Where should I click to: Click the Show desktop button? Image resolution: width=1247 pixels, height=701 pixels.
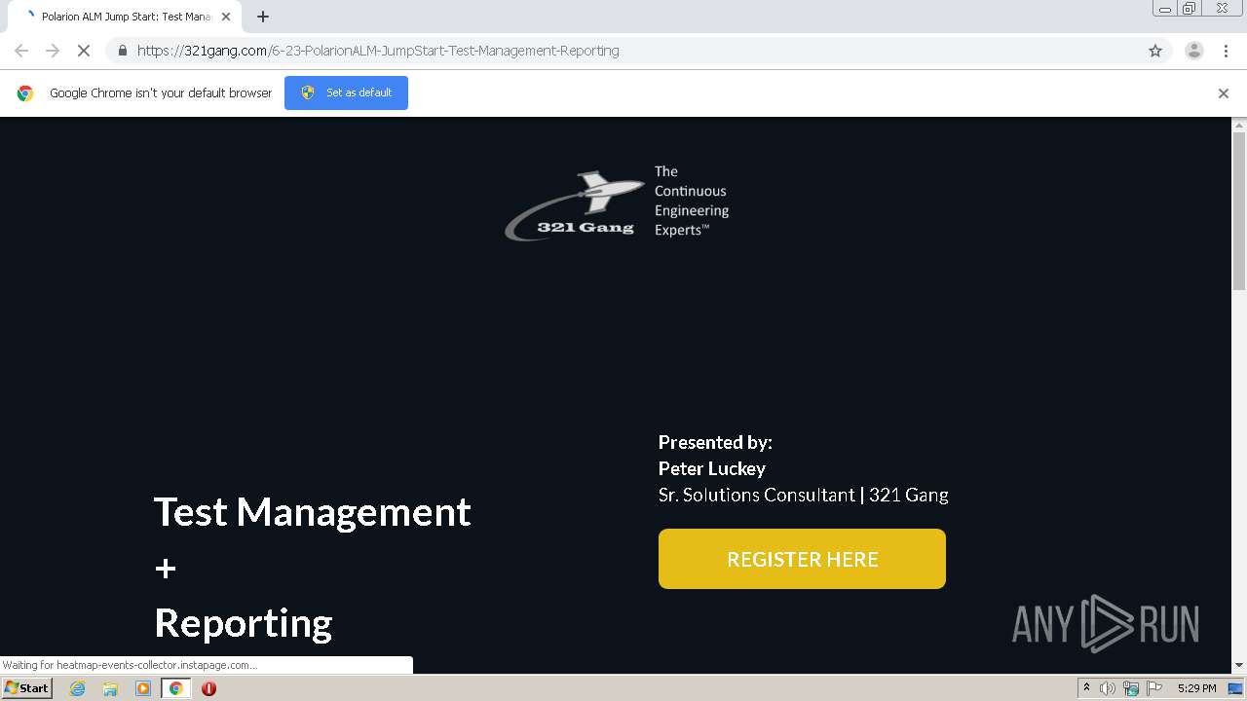pos(1237,688)
